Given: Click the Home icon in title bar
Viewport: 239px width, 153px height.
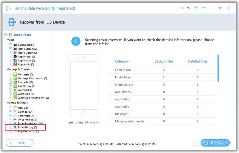Looking at the screenshot, I should pyautogui.click(x=8, y=8).
